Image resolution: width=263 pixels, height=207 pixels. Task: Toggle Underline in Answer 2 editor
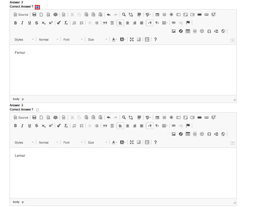30,23
